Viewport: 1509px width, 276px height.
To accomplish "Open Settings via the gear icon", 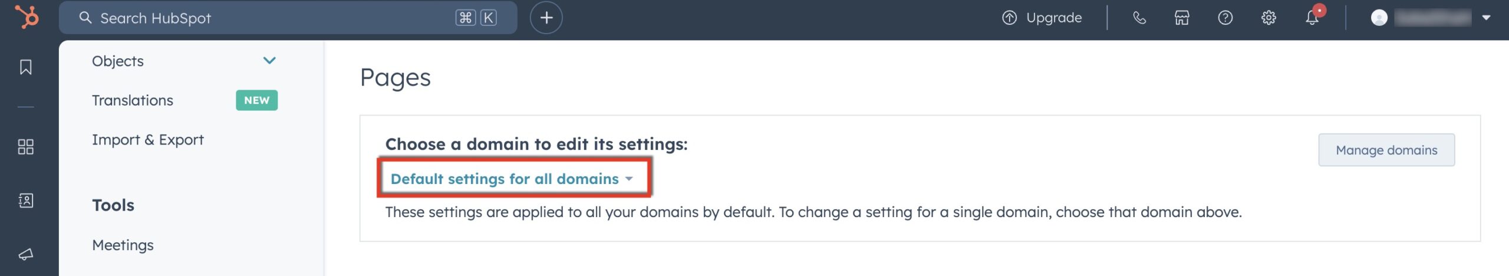I will tap(1269, 18).
